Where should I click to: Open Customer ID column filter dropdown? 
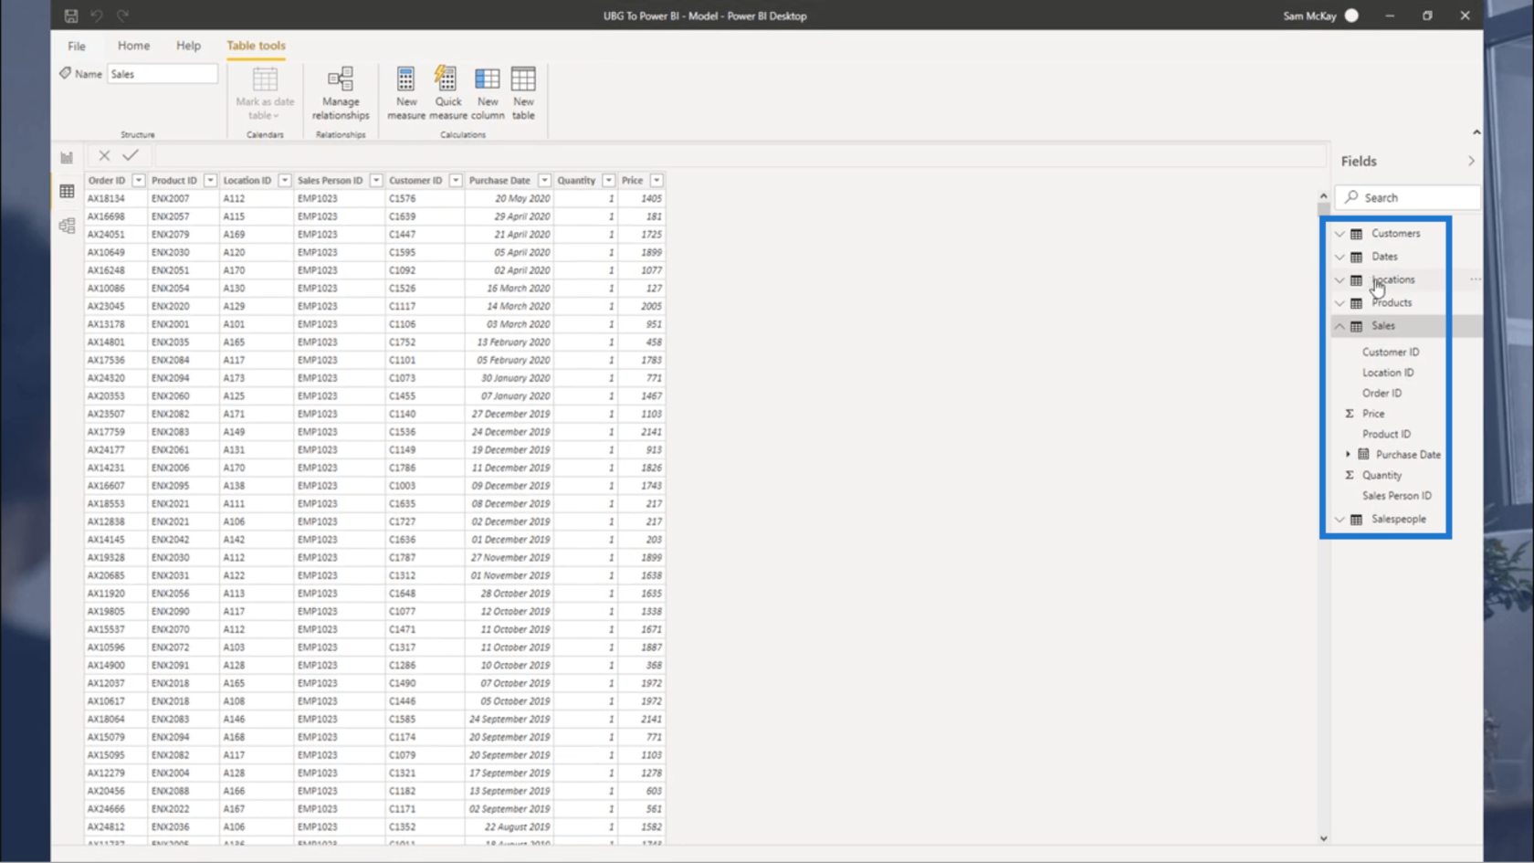pyautogui.click(x=455, y=181)
